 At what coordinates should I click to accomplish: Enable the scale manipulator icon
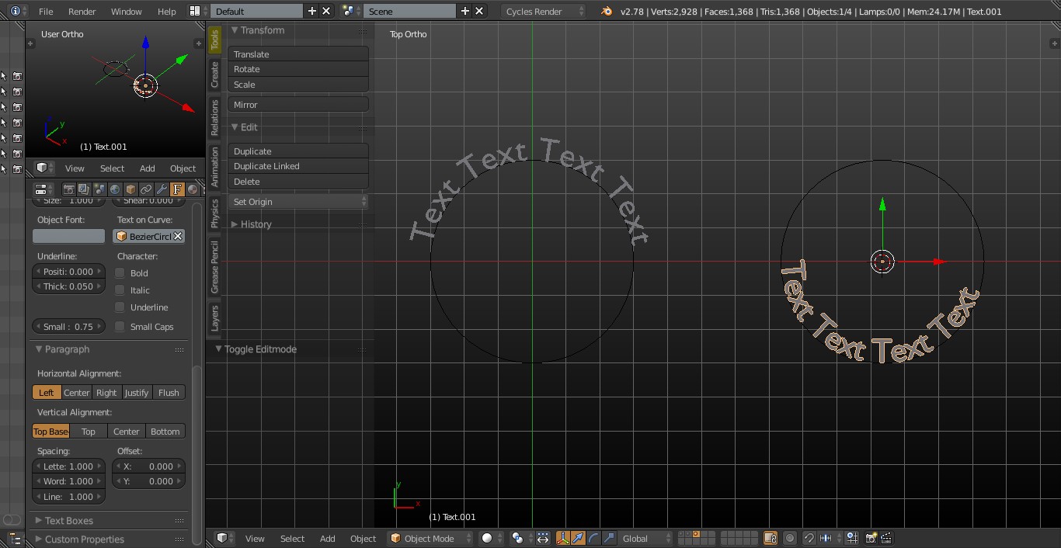tap(609, 538)
